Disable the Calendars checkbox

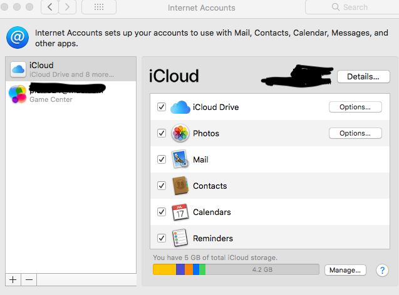click(162, 212)
